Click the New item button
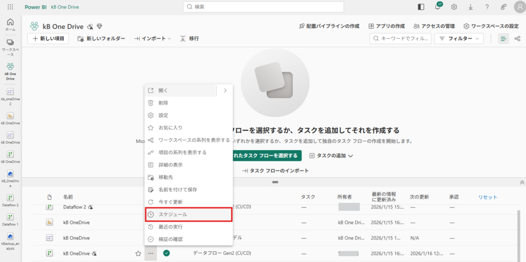Image resolution: width=526 pixels, height=262 pixels. [x=48, y=39]
